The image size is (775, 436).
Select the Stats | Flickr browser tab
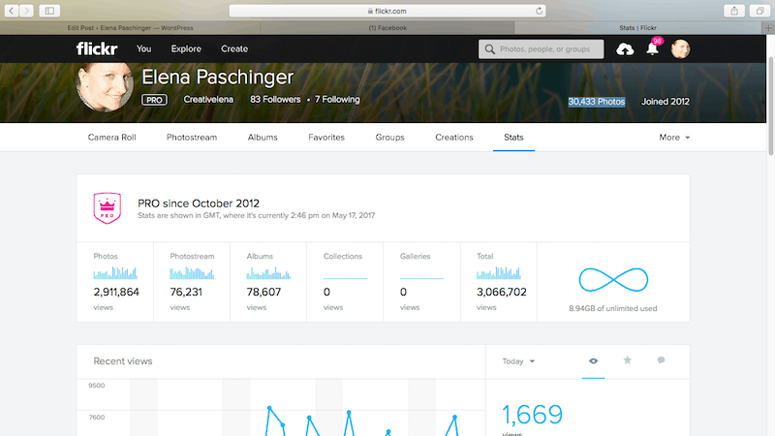pyautogui.click(x=637, y=28)
